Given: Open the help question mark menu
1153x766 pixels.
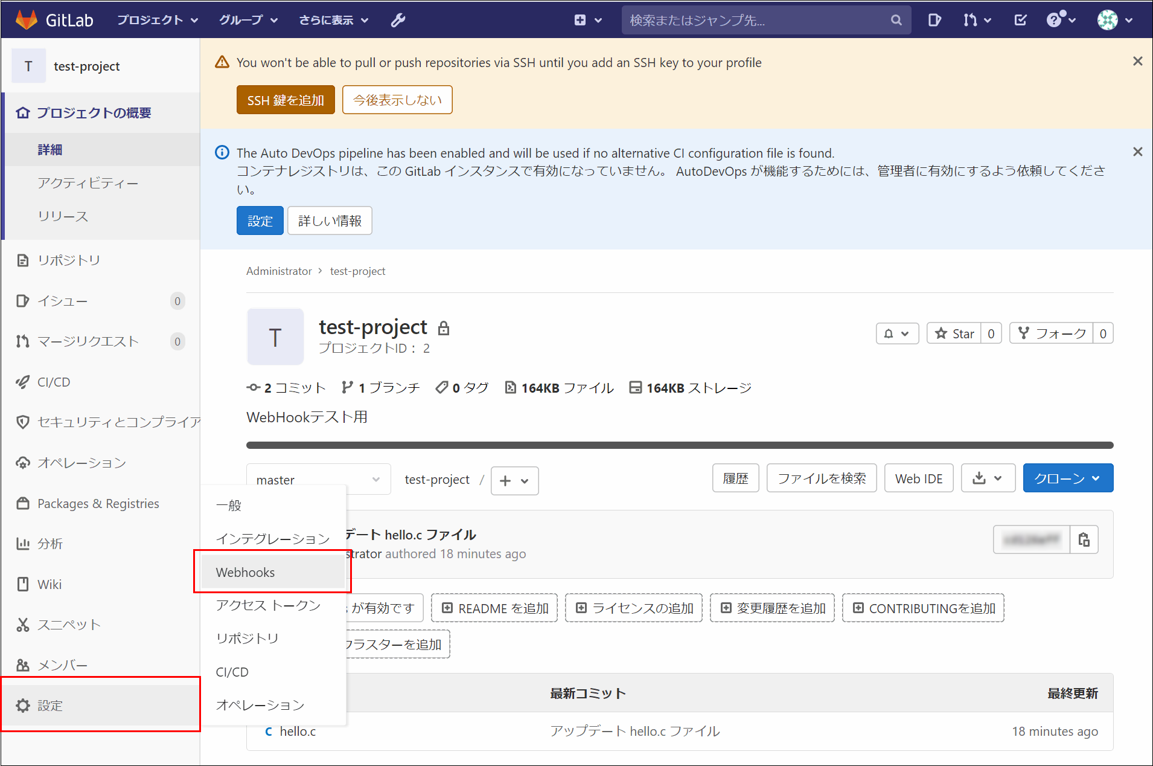Looking at the screenshot, I should [x=1061, y=20].
